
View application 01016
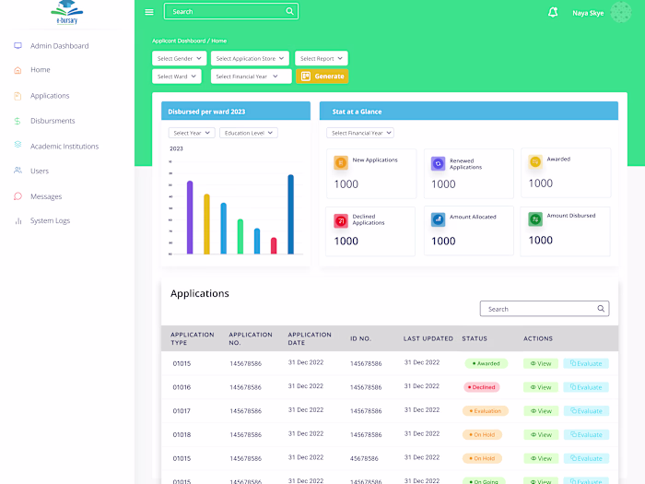coord(541,387)
